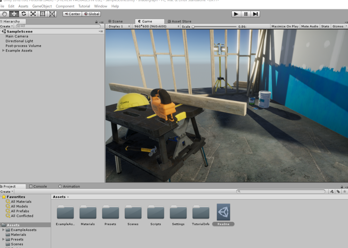Open Hierarchy Create dropdown
Screen dimensions: 348x248
(x=7, y=26)
